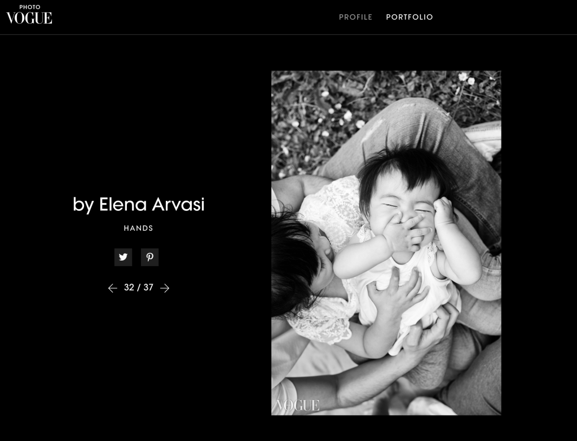Image resolution: width=577 pixels, height=441 pixels.
Task: Click the total count number 37
Action: pyautogui.click(x=148, y=287)
